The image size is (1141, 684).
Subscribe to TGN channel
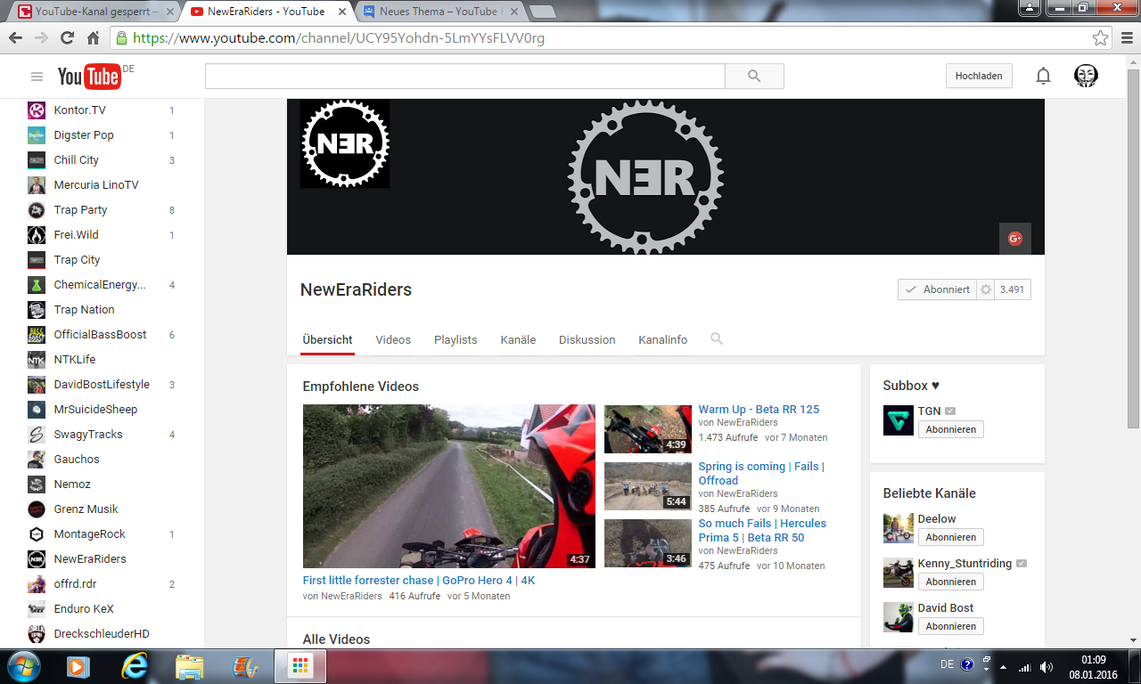pyautogui.click(x=950, y=429)
